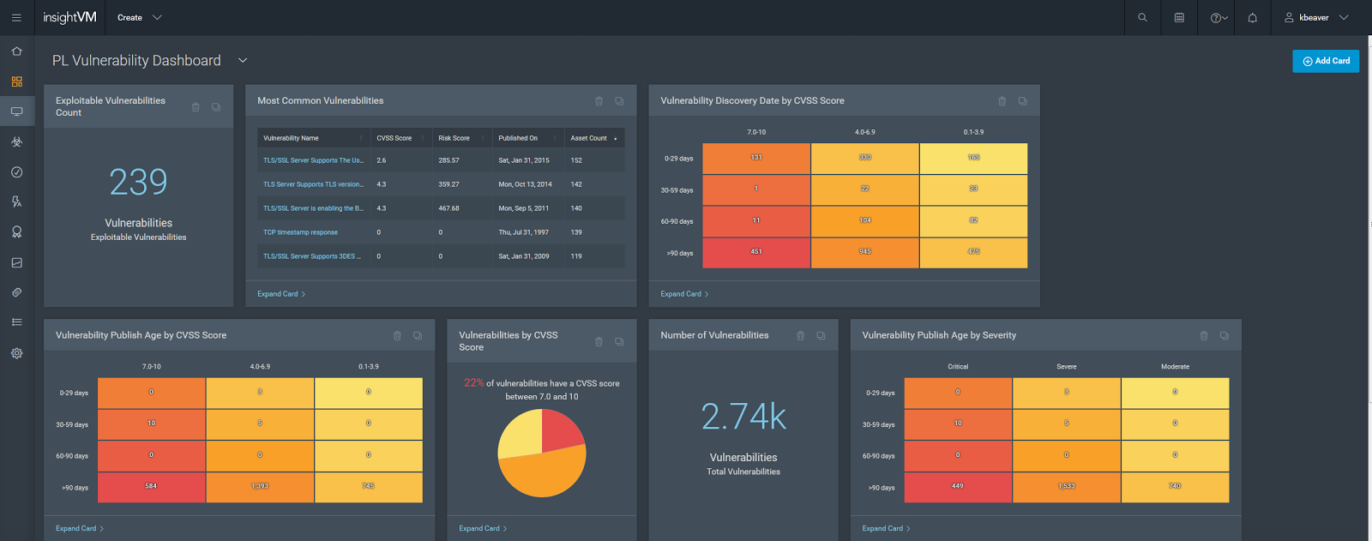The image size is (1372, 541).
Task: Copy the Vulnerabilities by CVSS Score card
Action: point(619,342)
